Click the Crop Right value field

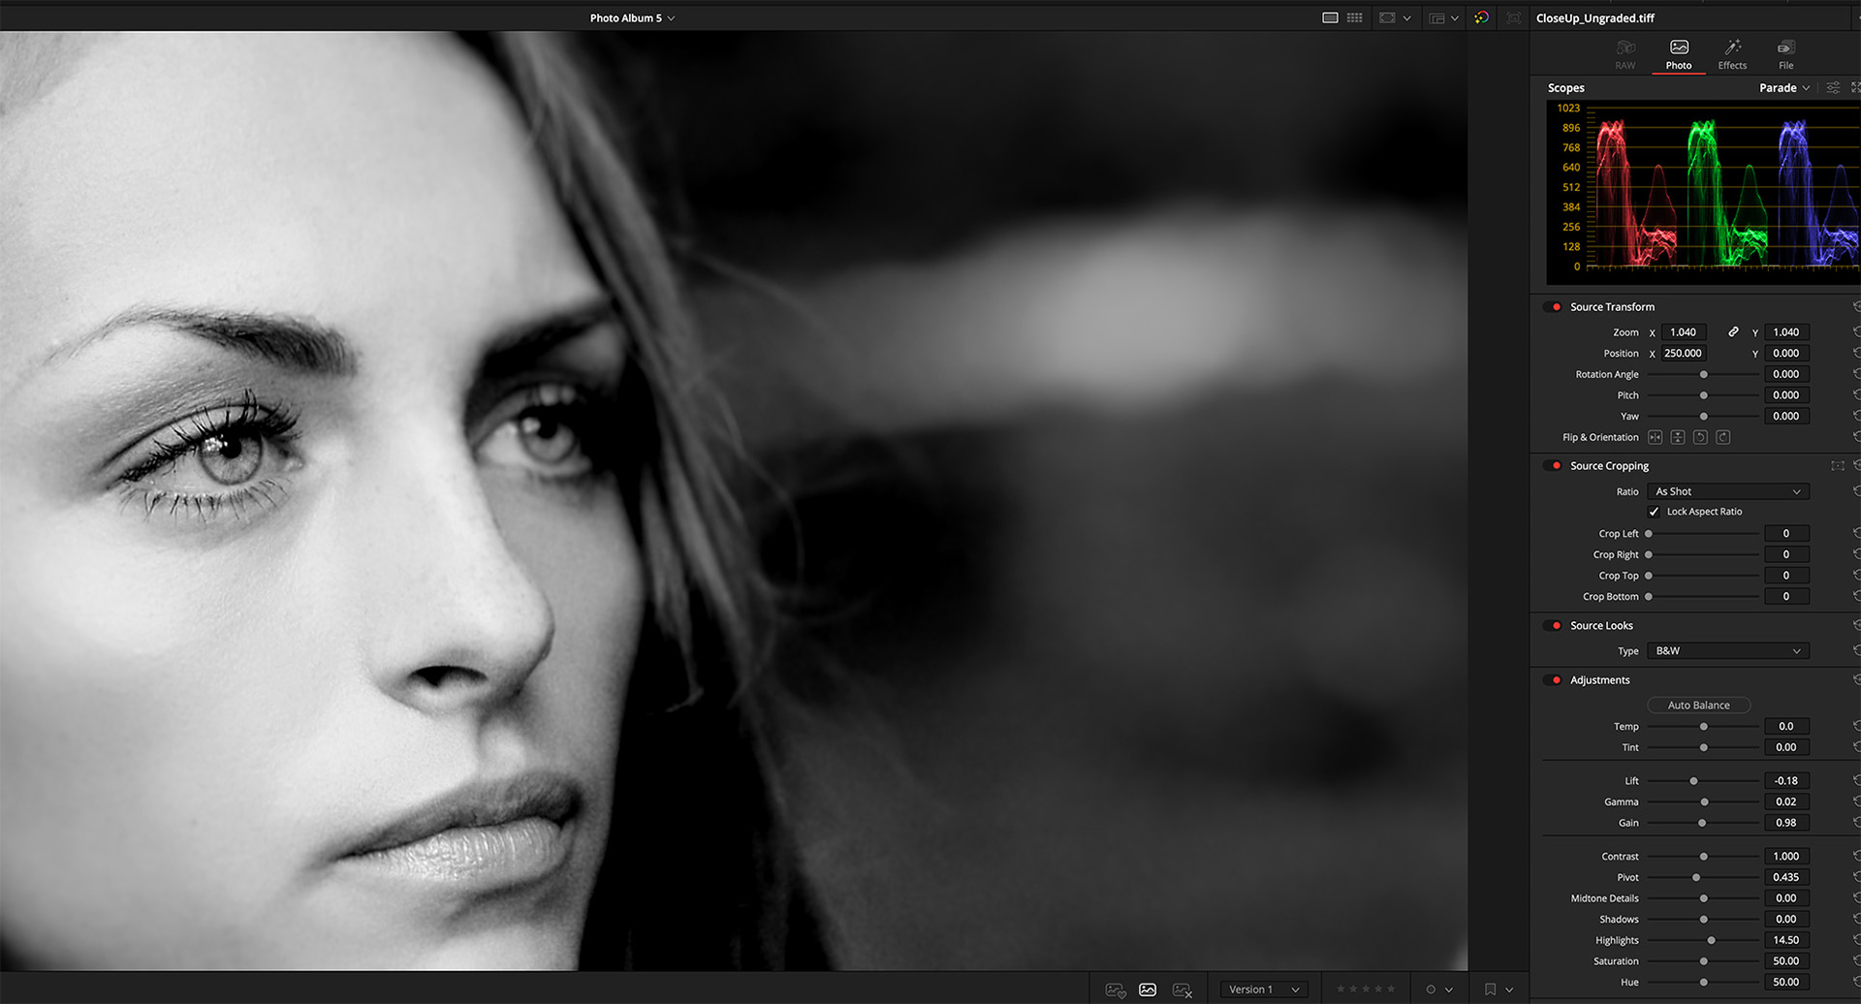1786,554
